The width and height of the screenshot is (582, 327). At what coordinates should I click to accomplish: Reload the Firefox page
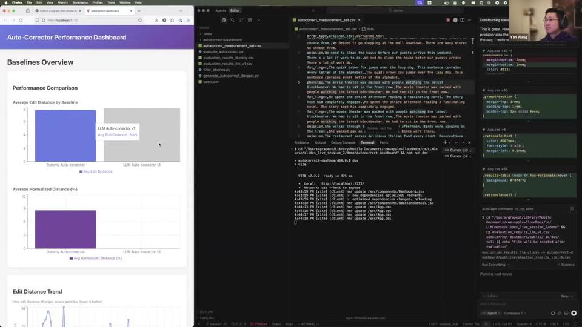21,21
